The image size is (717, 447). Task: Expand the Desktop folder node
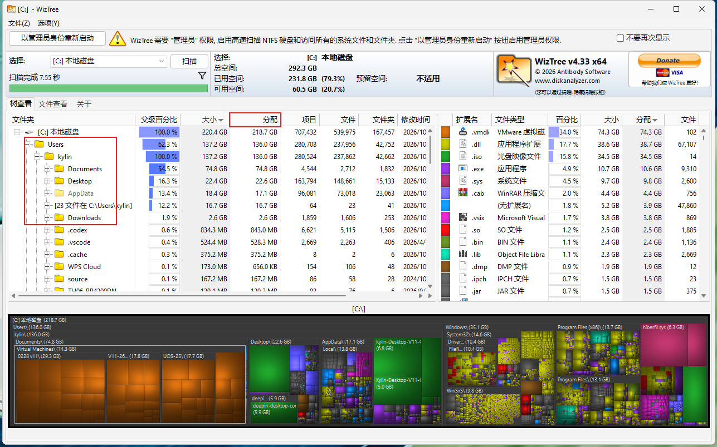pos(47,181)
